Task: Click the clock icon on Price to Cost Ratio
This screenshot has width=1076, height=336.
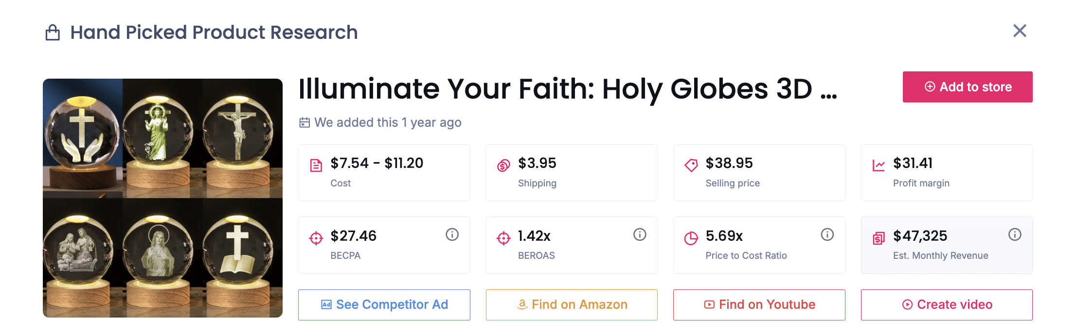Action: (691, 238)
